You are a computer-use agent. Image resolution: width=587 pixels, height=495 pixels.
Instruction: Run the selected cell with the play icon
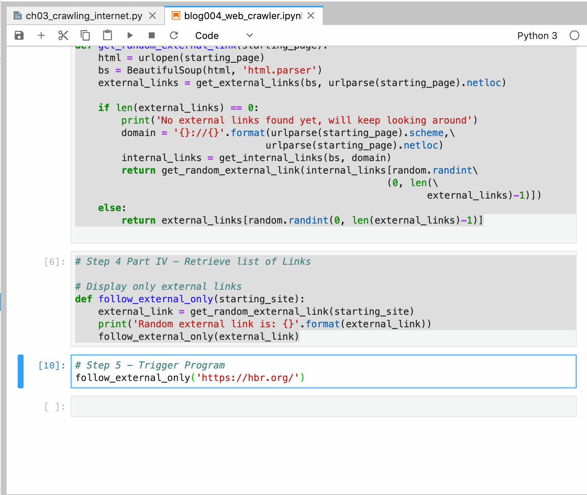tap(130, 35)
